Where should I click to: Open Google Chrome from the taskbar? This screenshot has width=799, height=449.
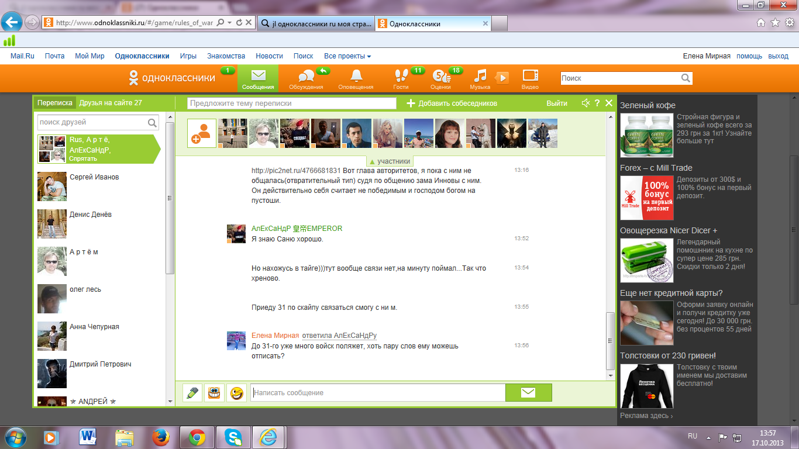coord(197,437)
